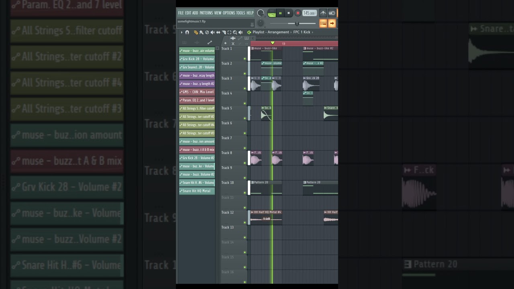The image size is (514, 289).
Task: Stop playback
Action: point(288,13)
